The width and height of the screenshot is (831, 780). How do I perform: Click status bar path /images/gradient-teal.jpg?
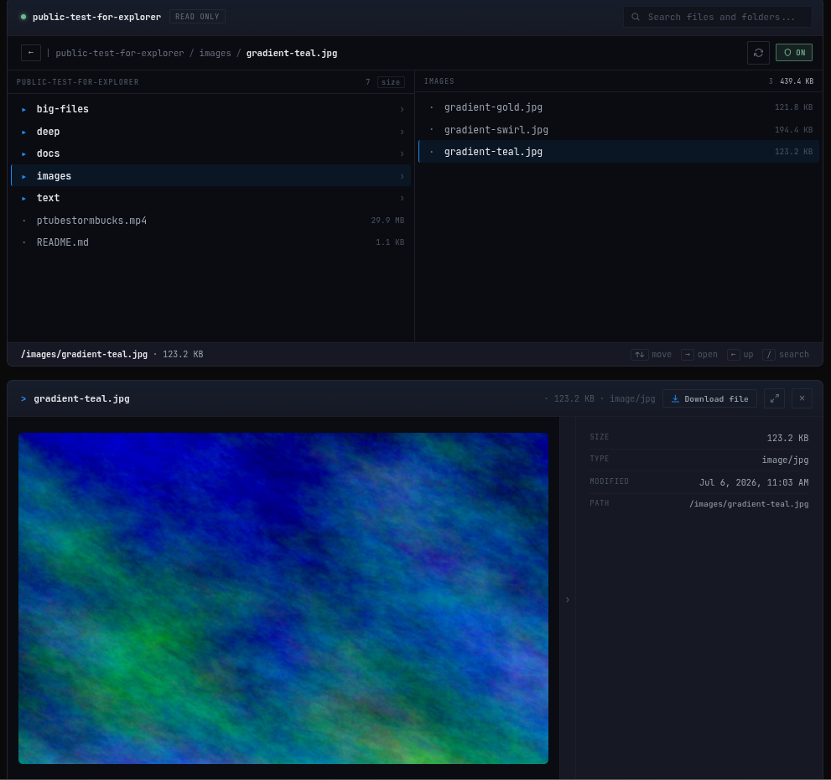pos(84,354)
